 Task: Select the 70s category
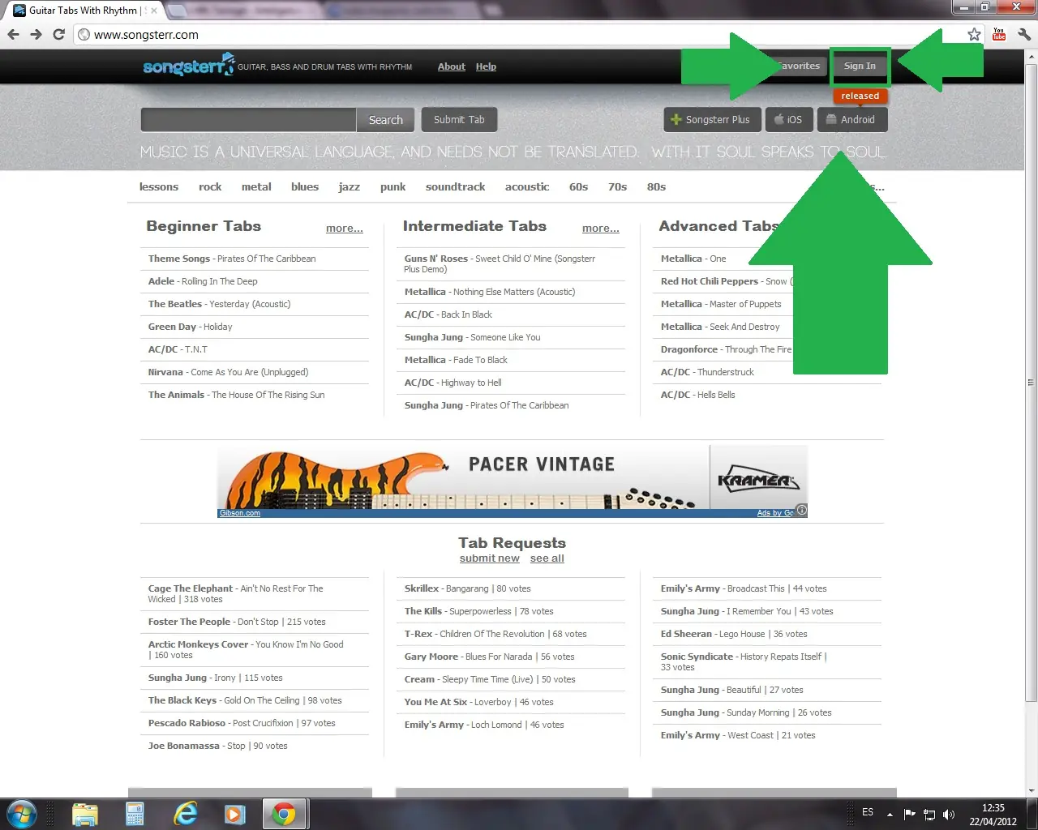tap(617, 186)
